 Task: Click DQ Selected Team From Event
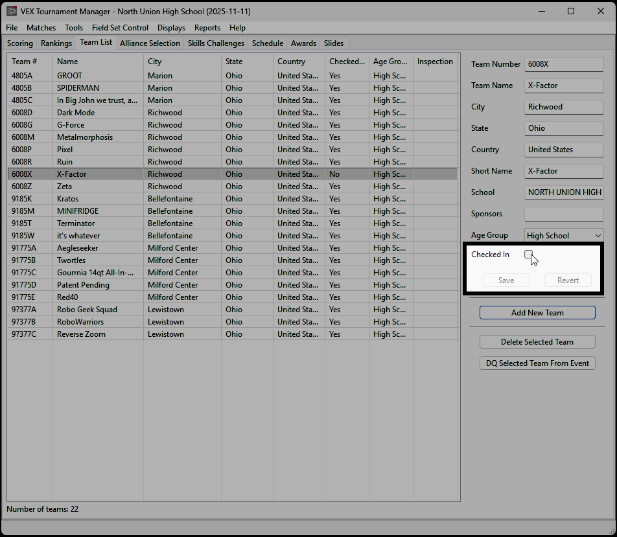pyautogui.click(x=537, y=363)
